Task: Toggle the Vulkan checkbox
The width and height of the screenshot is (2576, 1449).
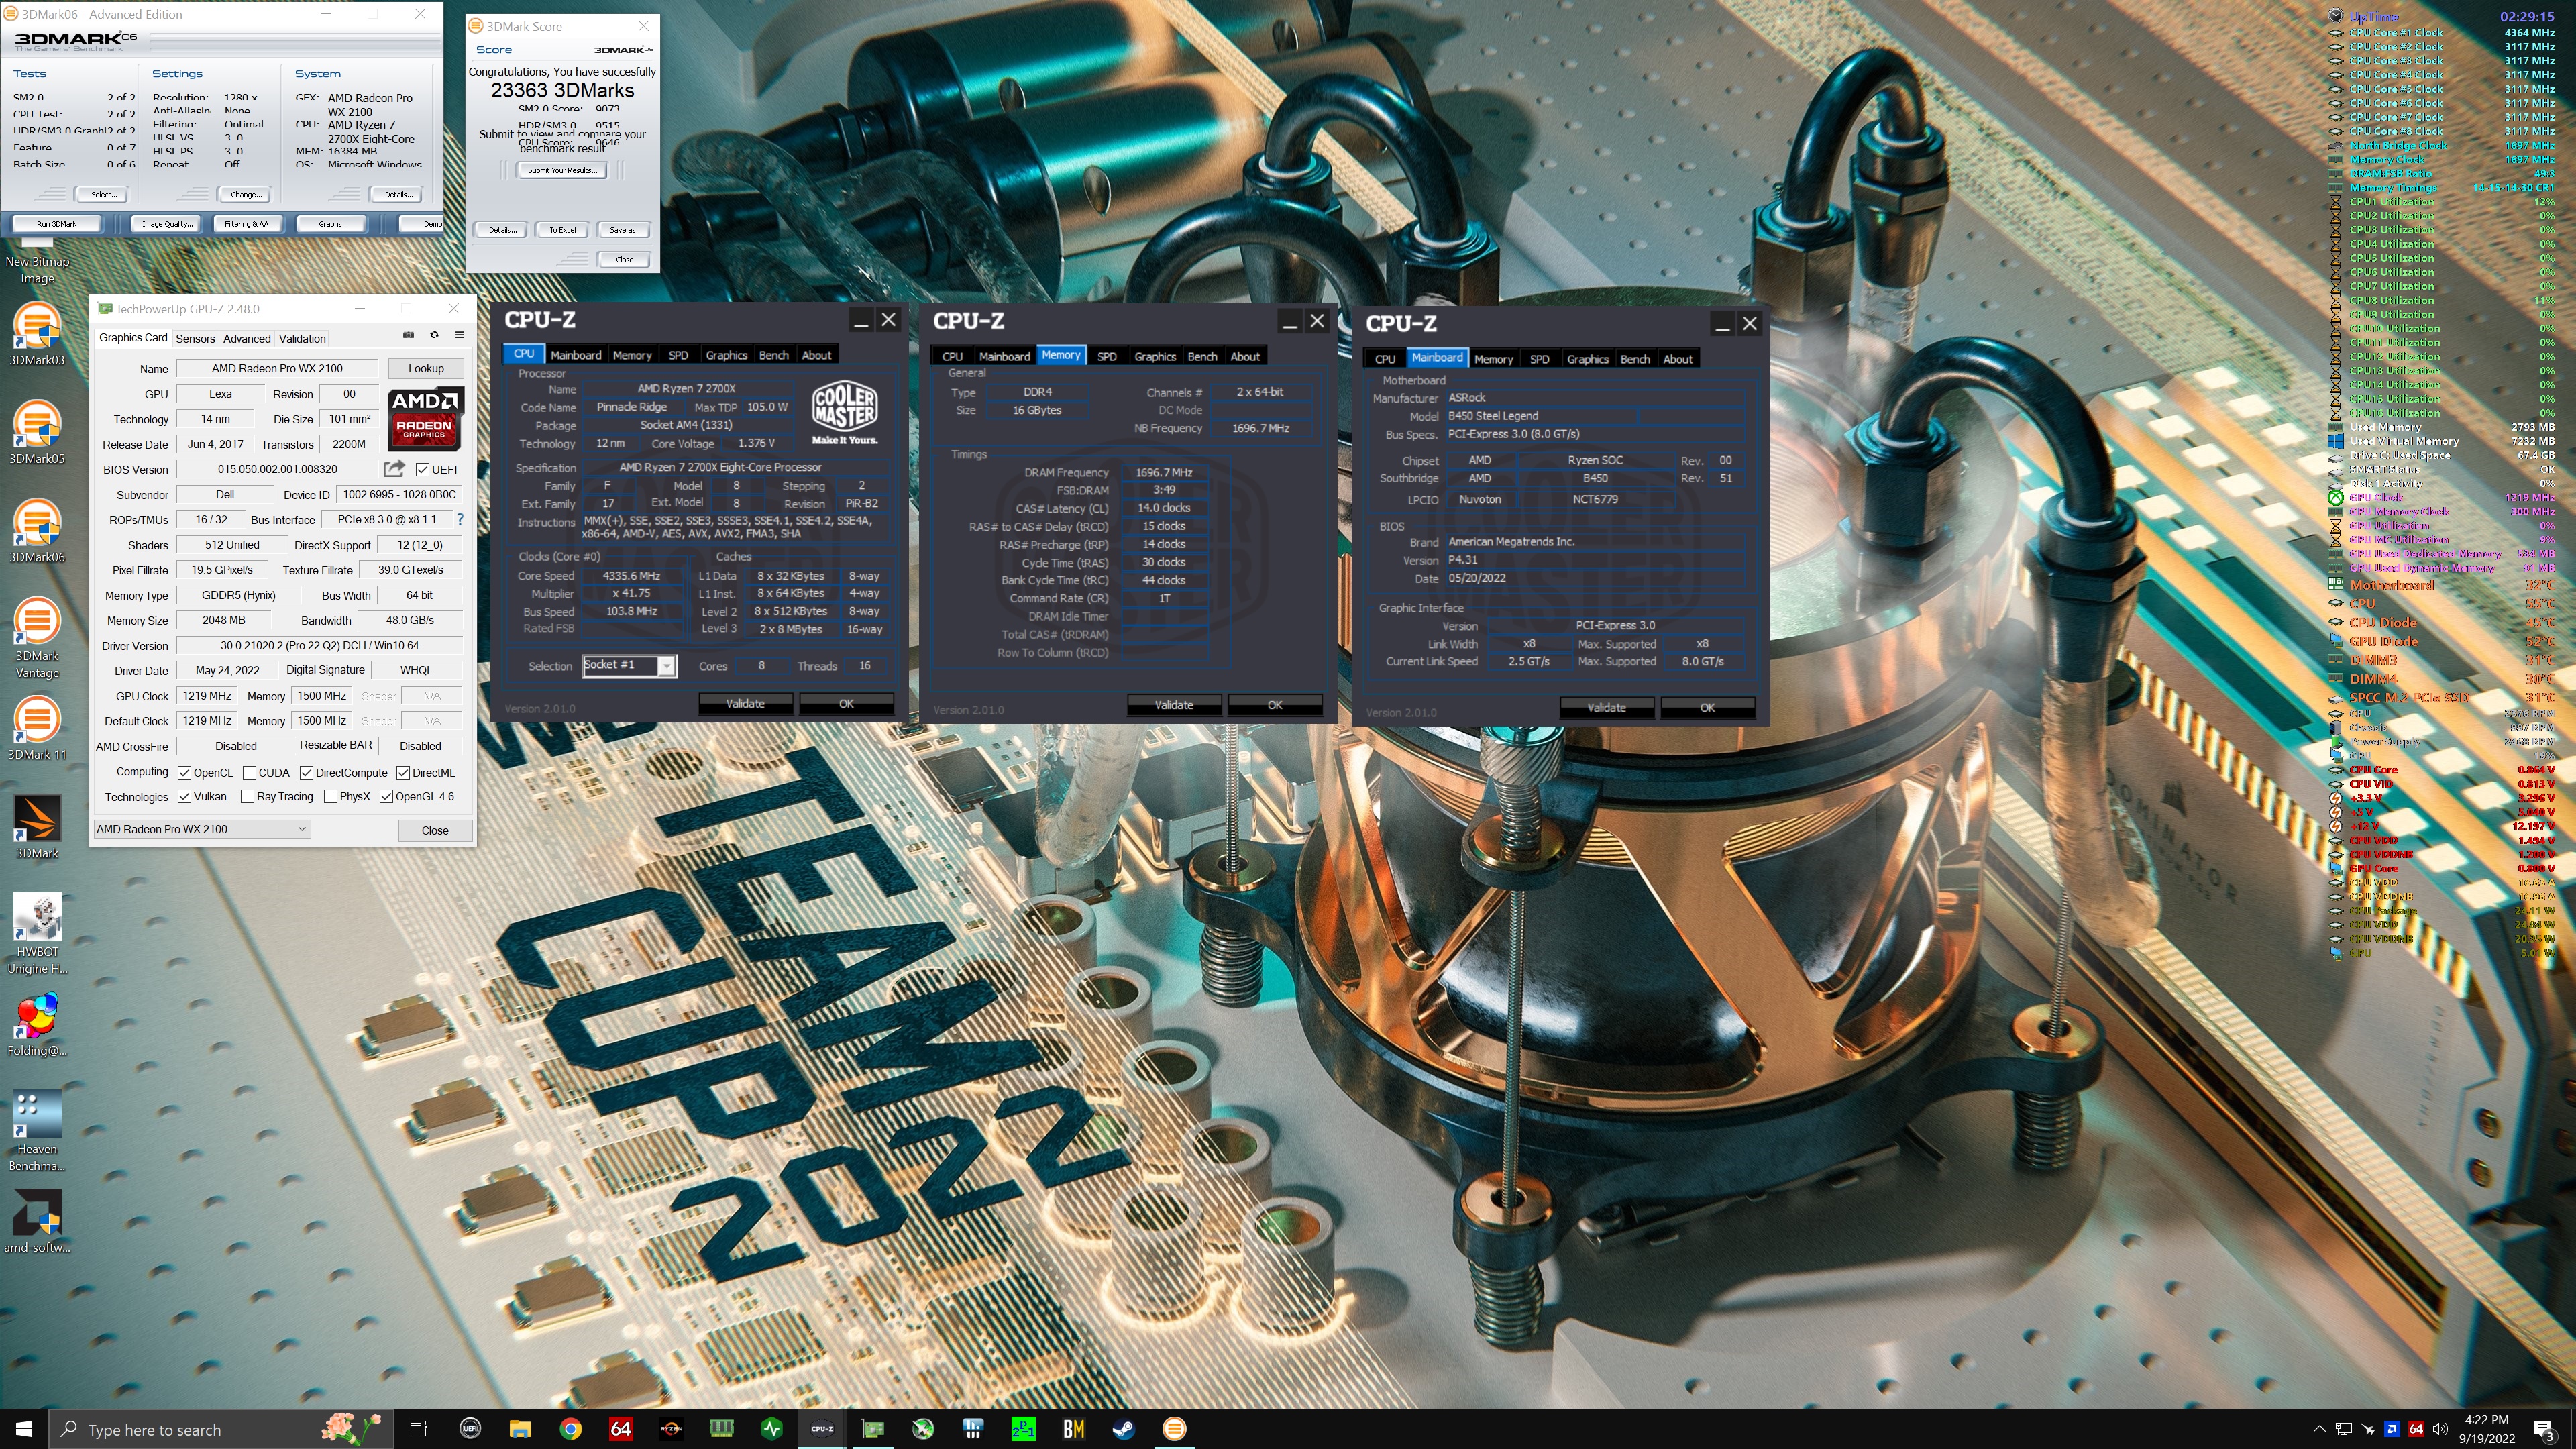Action: coord(184,797)
